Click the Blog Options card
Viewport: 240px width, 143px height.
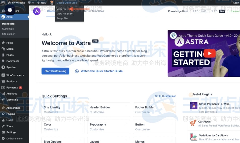click(63, 140)
